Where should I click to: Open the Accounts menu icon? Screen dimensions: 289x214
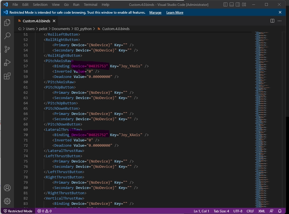pos(7,188)
